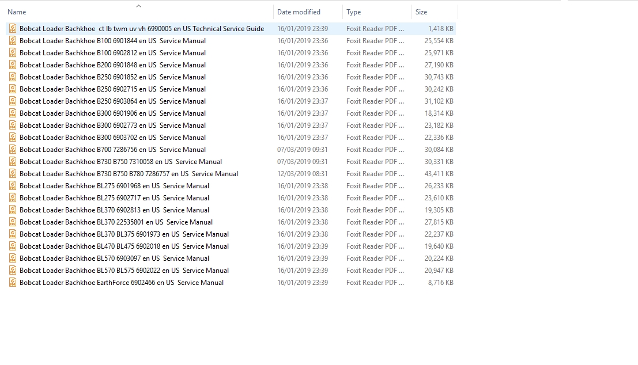This screenshot has height=365, width=638.
Task: Select the size cell showing 25,971 KB
Action: click(x=439, y=53)
